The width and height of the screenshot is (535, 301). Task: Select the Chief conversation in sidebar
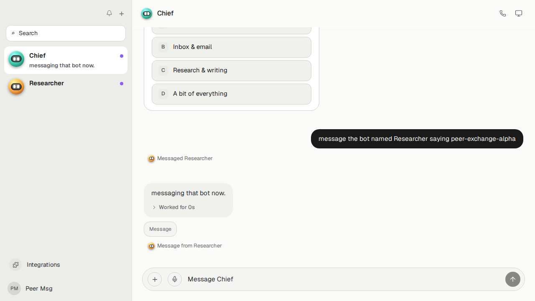(x=66, y=60)
